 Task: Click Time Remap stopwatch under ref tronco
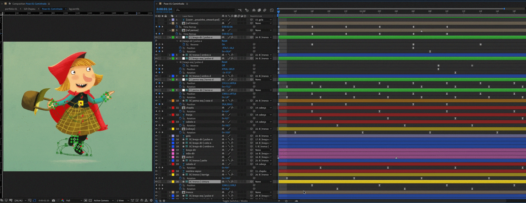tap(177, 27)
